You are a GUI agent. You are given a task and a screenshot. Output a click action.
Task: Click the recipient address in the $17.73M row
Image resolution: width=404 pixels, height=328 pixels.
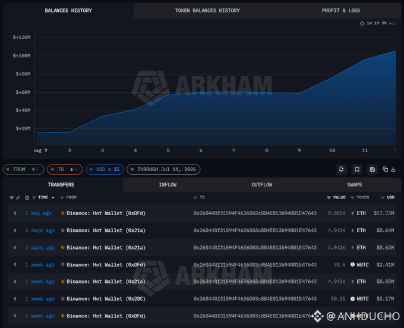(255, 213)
